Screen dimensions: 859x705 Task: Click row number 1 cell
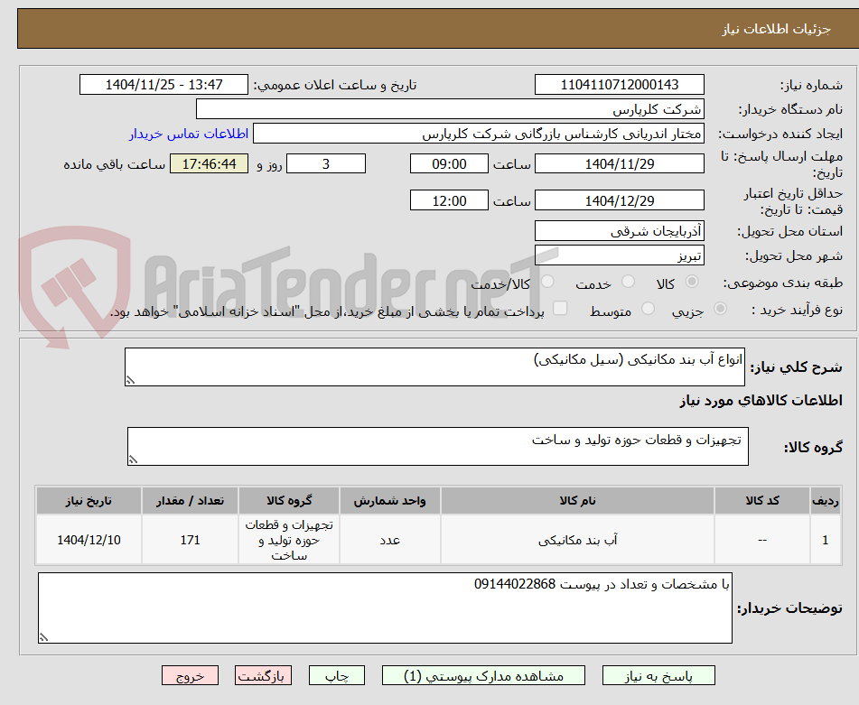[826, 540]
